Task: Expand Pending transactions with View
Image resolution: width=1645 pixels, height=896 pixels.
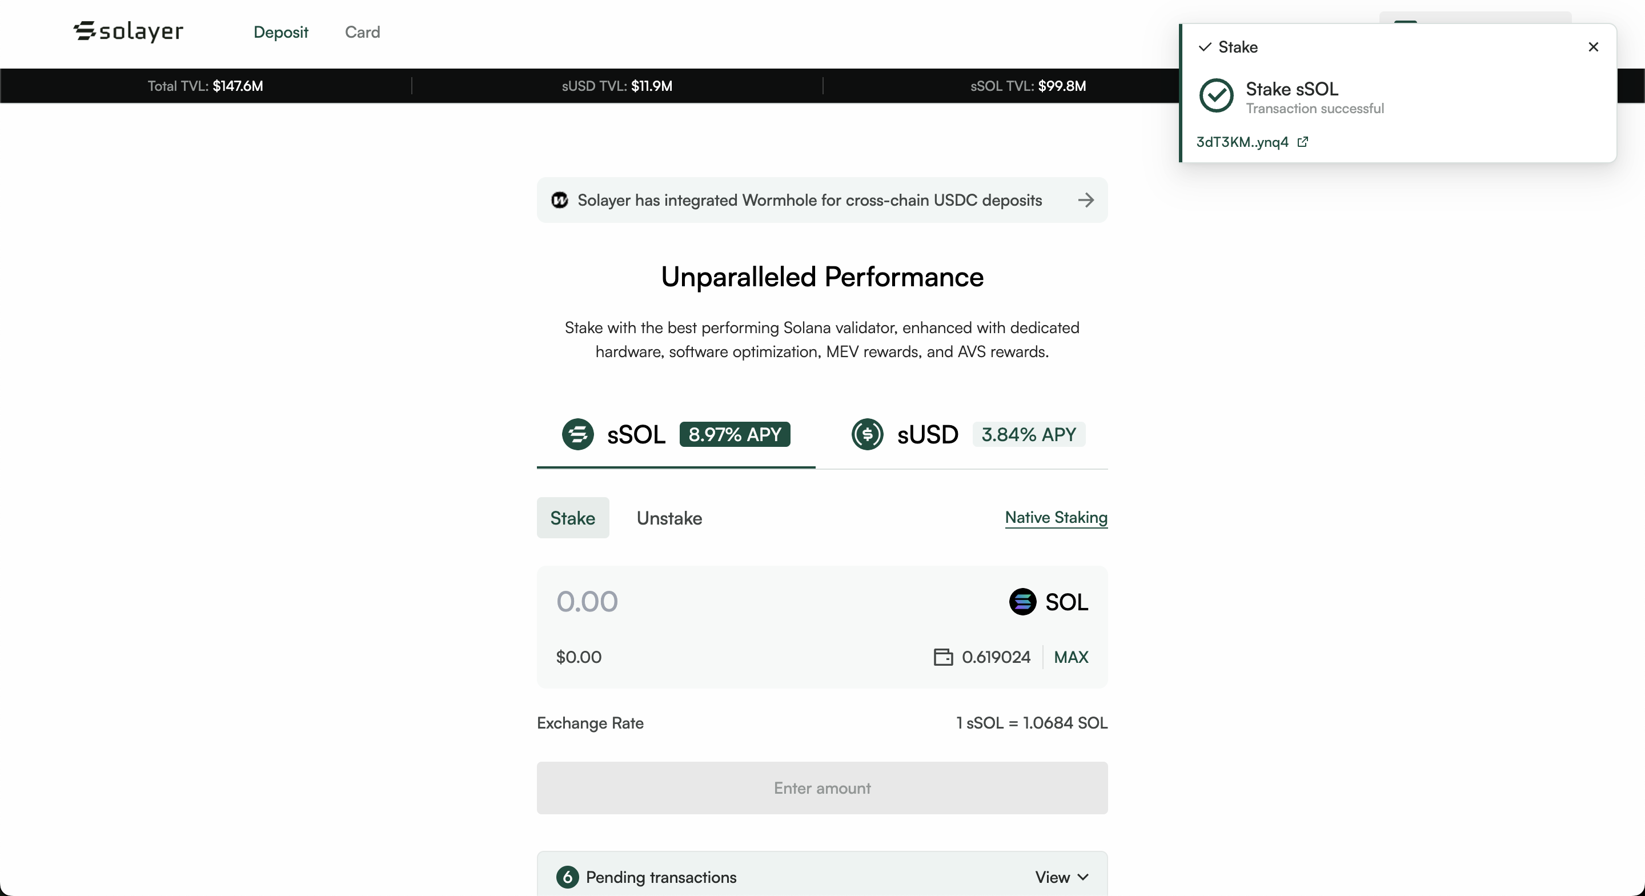Action: tap(1061, 878)
